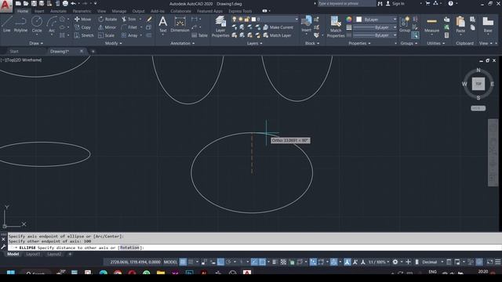This screenshot has width=502, height=282.
Task: Switch to the Layout1 tab
Action: [x=33, y=254]
